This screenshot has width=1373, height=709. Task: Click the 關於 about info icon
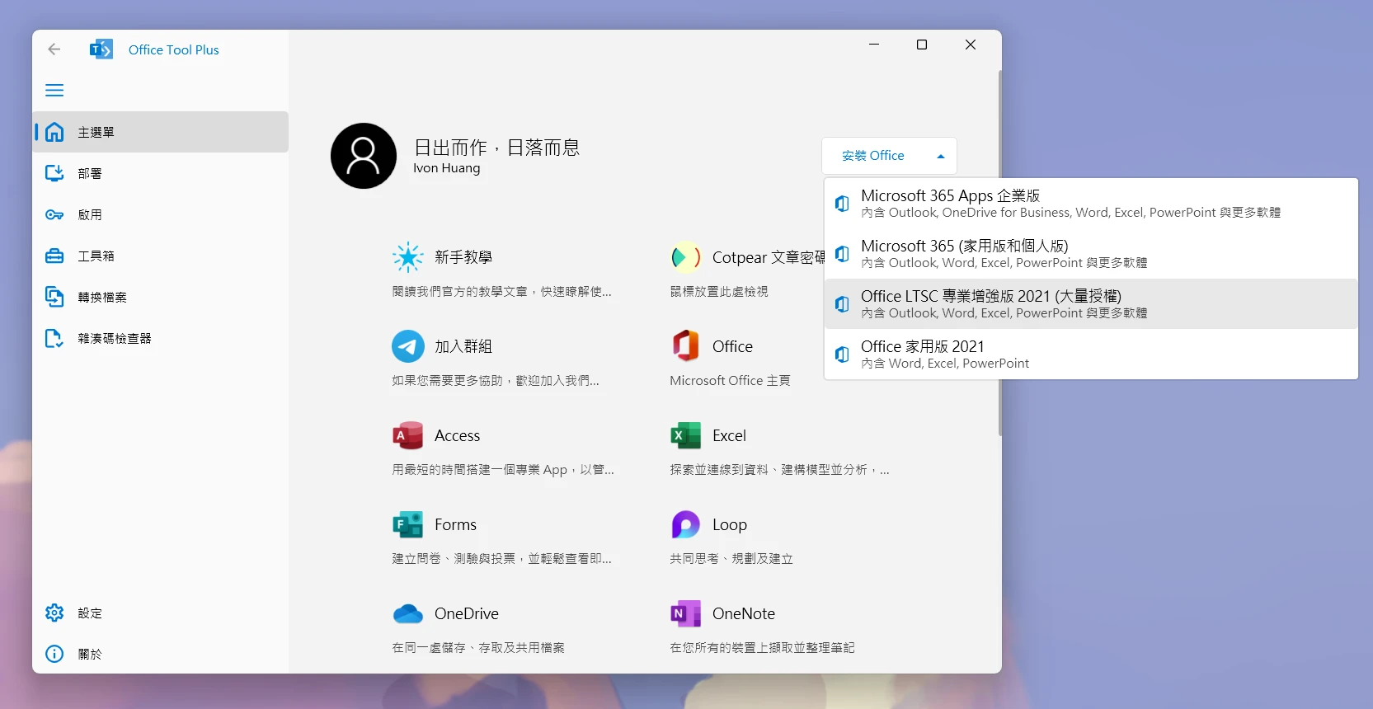54,654
